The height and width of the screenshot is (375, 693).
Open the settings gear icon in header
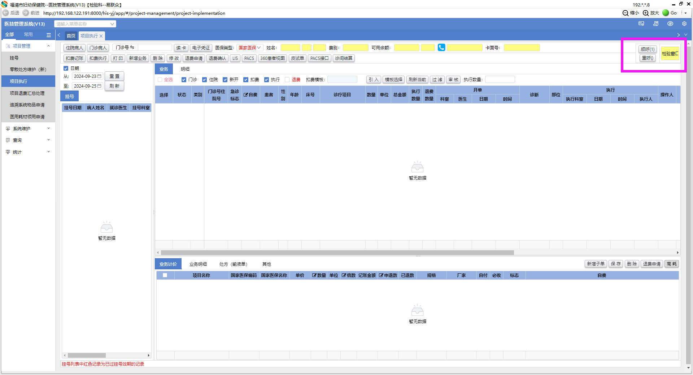684,24
